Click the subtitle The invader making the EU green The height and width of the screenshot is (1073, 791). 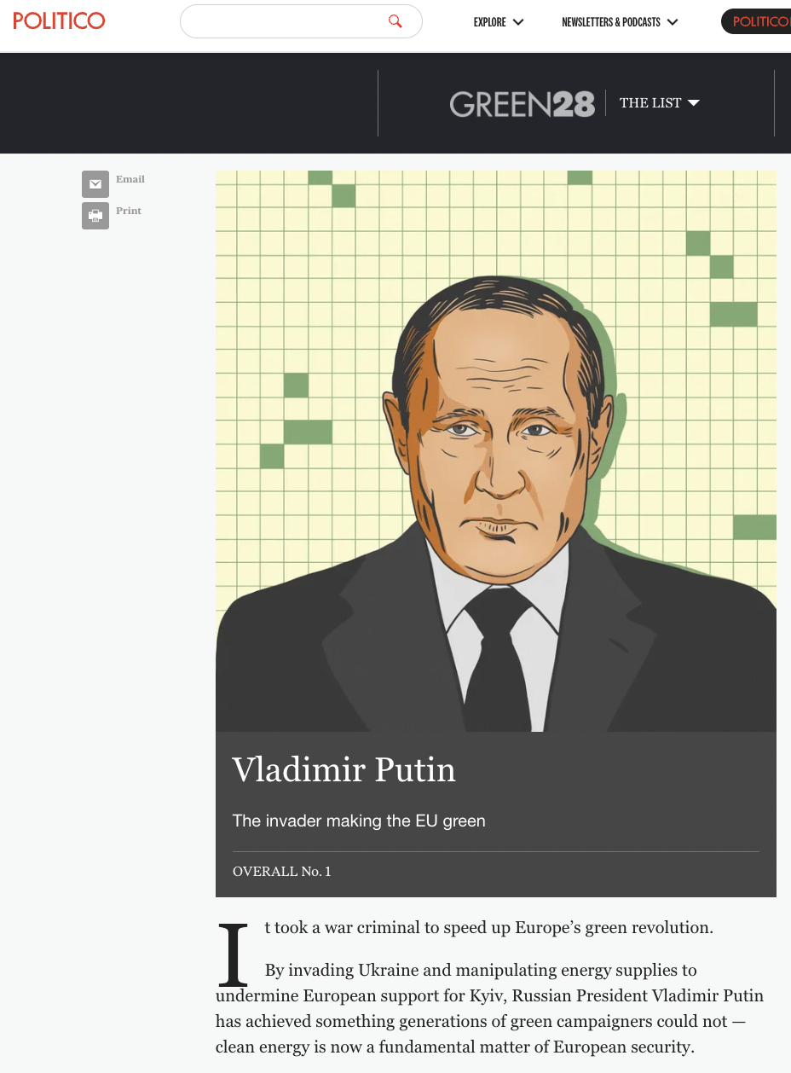[x=359, y=821]
